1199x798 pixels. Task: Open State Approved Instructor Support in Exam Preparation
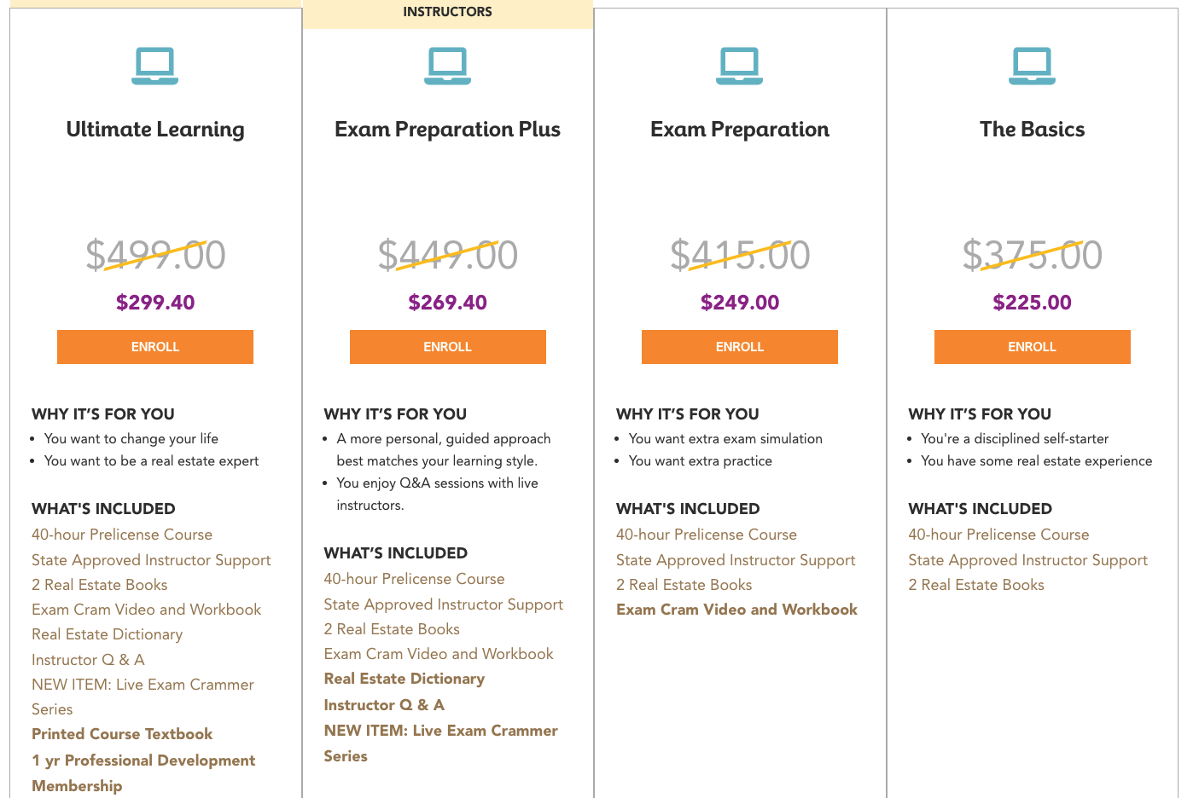pos(736,560)
